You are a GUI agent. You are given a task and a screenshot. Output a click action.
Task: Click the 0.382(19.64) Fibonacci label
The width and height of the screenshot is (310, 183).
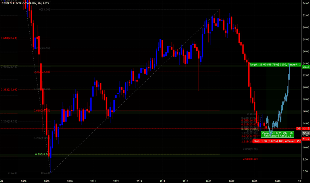click(x=9, y=90)
